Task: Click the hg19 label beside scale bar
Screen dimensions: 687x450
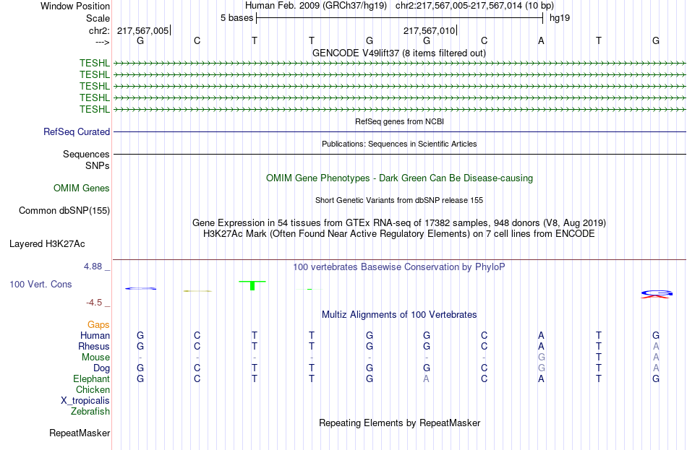Action: (560, 18)
